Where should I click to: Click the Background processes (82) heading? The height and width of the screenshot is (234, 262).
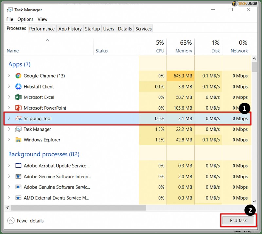click(x=44, y=154)
